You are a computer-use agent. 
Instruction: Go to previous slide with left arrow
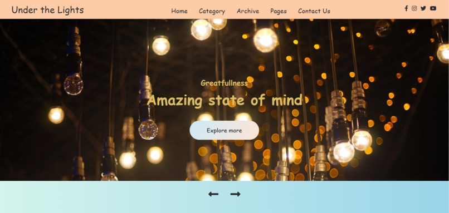pos(213,194)
